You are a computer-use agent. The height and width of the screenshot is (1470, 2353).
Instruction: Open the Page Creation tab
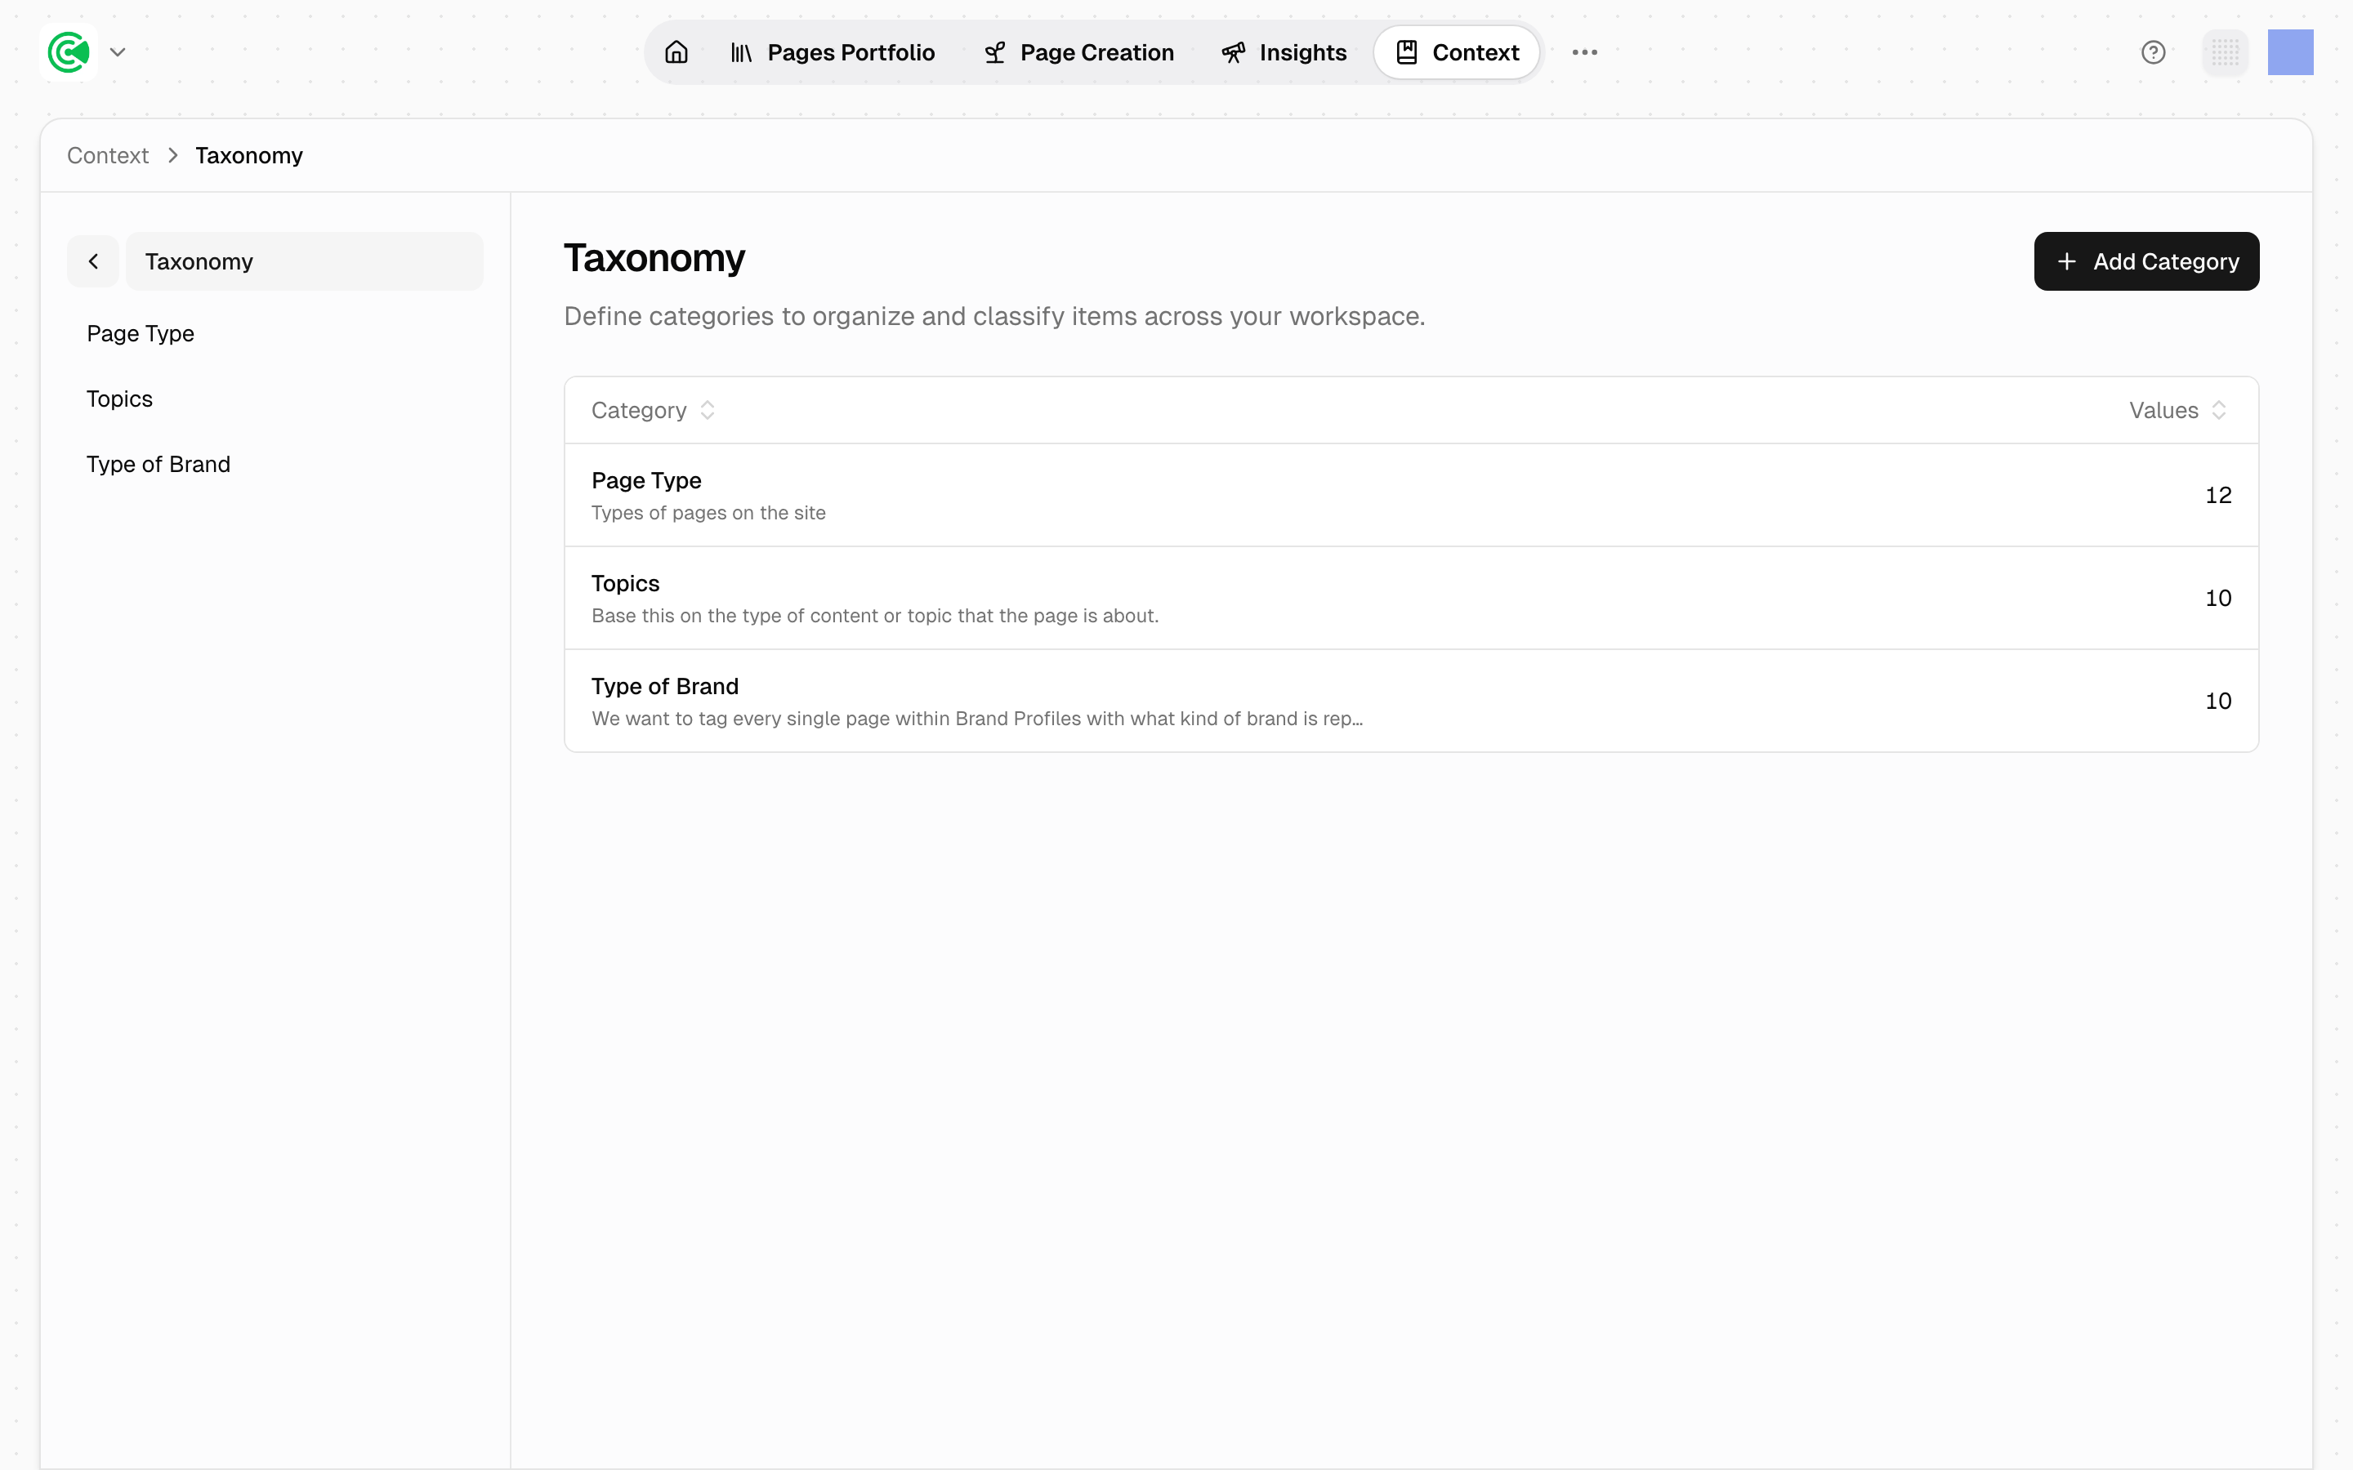click(x=1078, y=52)
